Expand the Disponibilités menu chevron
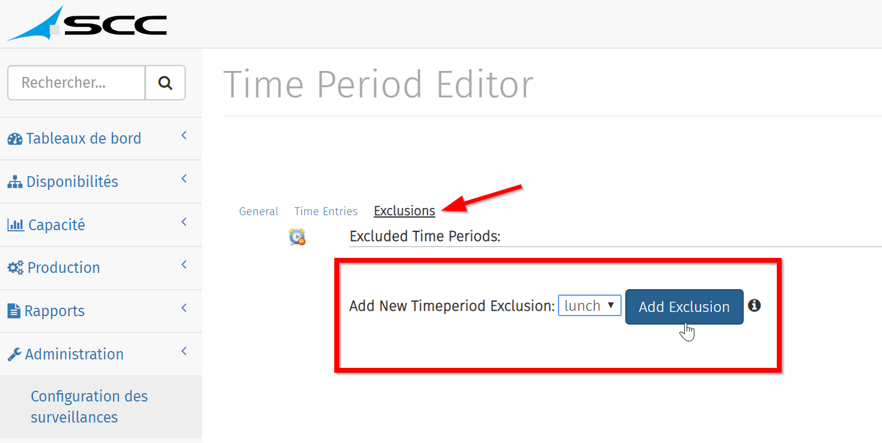Image resolution: width=882 pixels, height=443 pixels. point(184,179)
